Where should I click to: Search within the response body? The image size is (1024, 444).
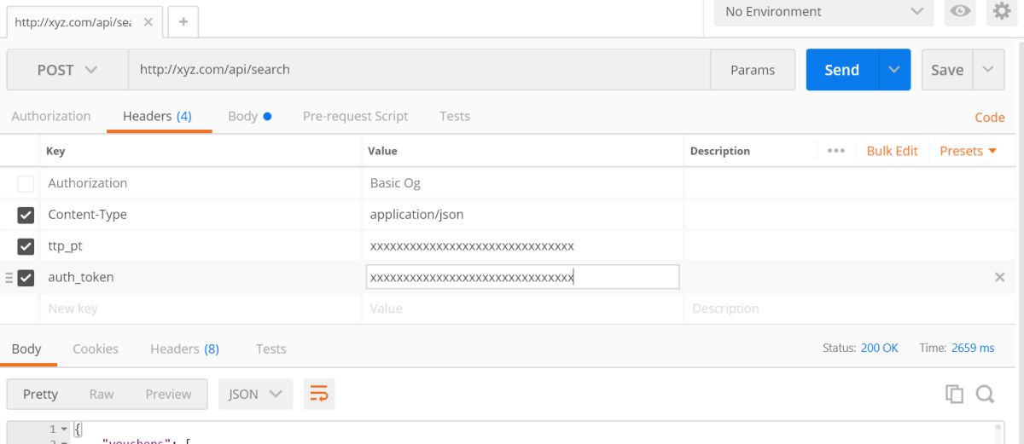click(985, 394)
